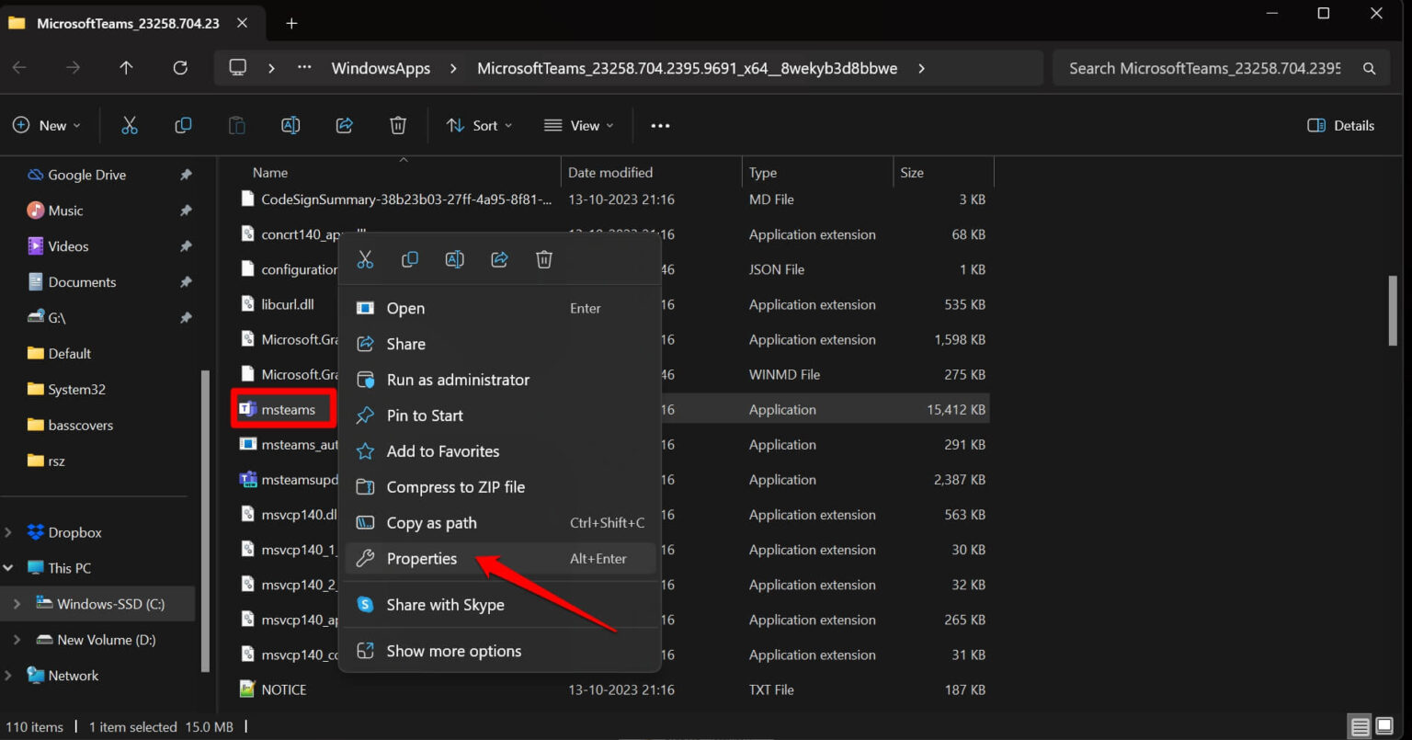This screenshot has height=740, width=1412.
Task: Paste using the toolbar paste icon
Action: (x=236, y=125)
